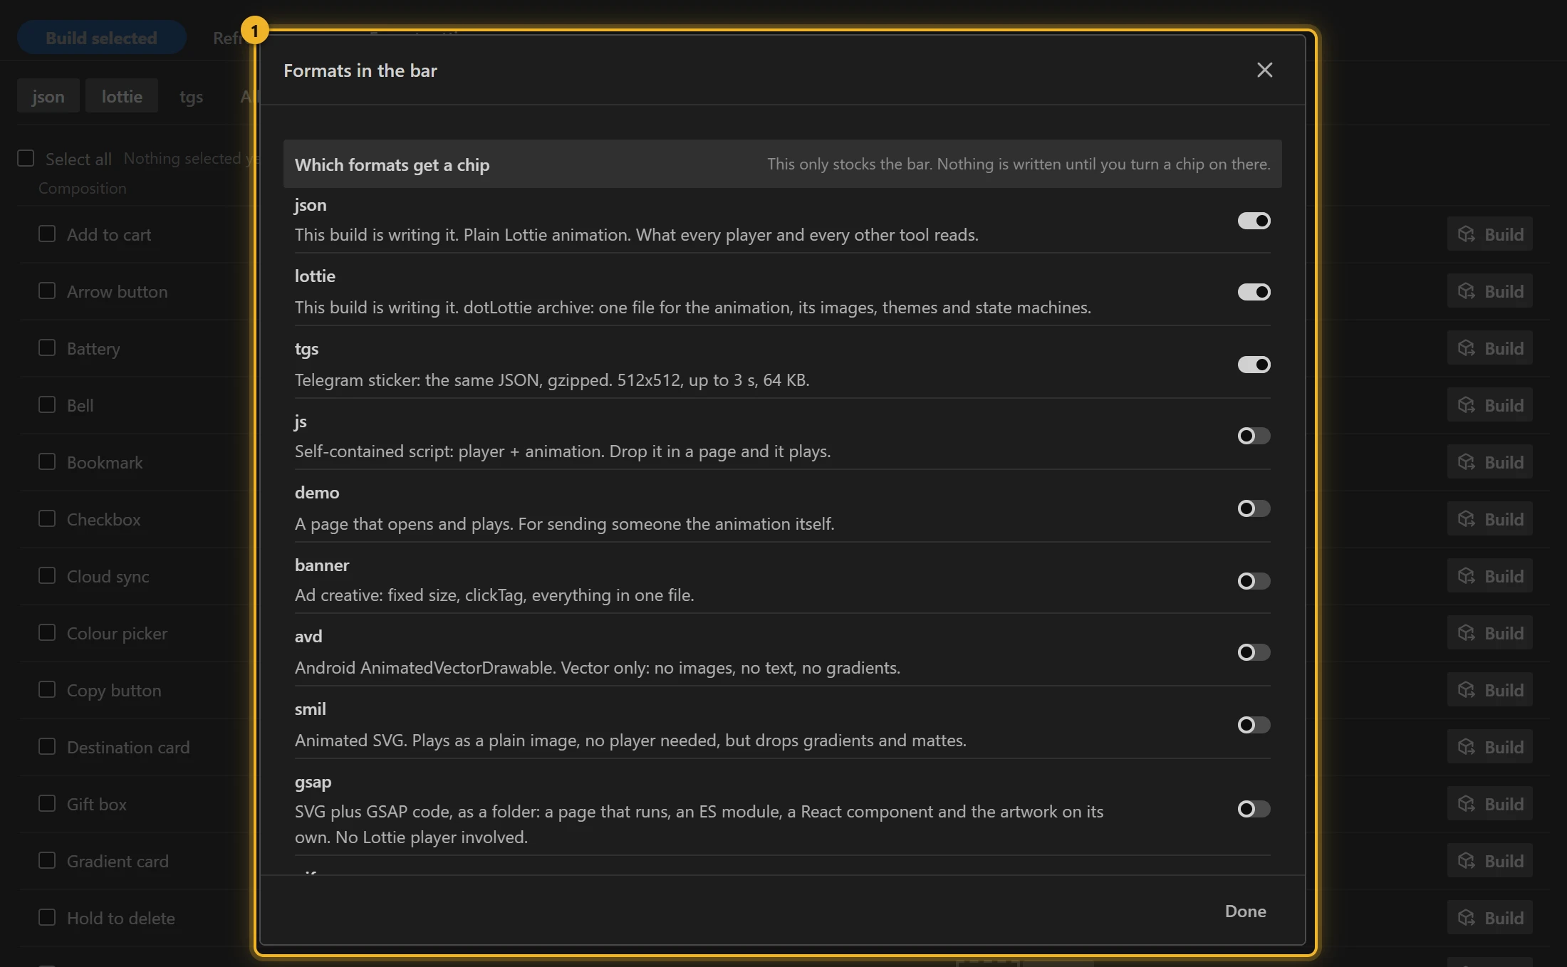
Task: Enable the demo format toggle
Action: 1254,508
